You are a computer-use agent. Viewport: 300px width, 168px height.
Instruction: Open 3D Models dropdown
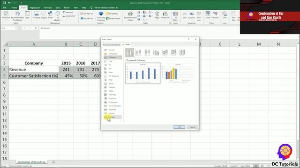(57, 16)
